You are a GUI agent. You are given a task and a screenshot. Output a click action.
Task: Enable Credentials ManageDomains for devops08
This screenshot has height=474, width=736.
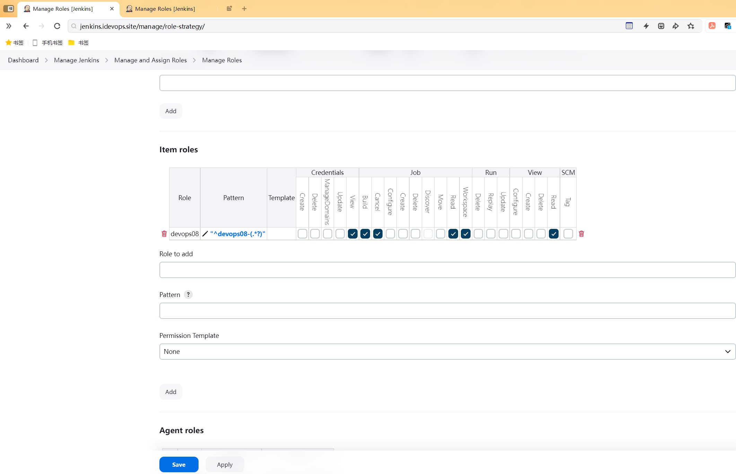click(327, 234)
